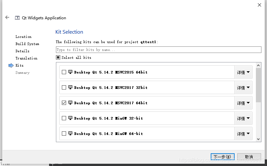The image size is (267, 166).
Task: Expand 详情 for MSVC2015 64bit kit
Action: 243,72
